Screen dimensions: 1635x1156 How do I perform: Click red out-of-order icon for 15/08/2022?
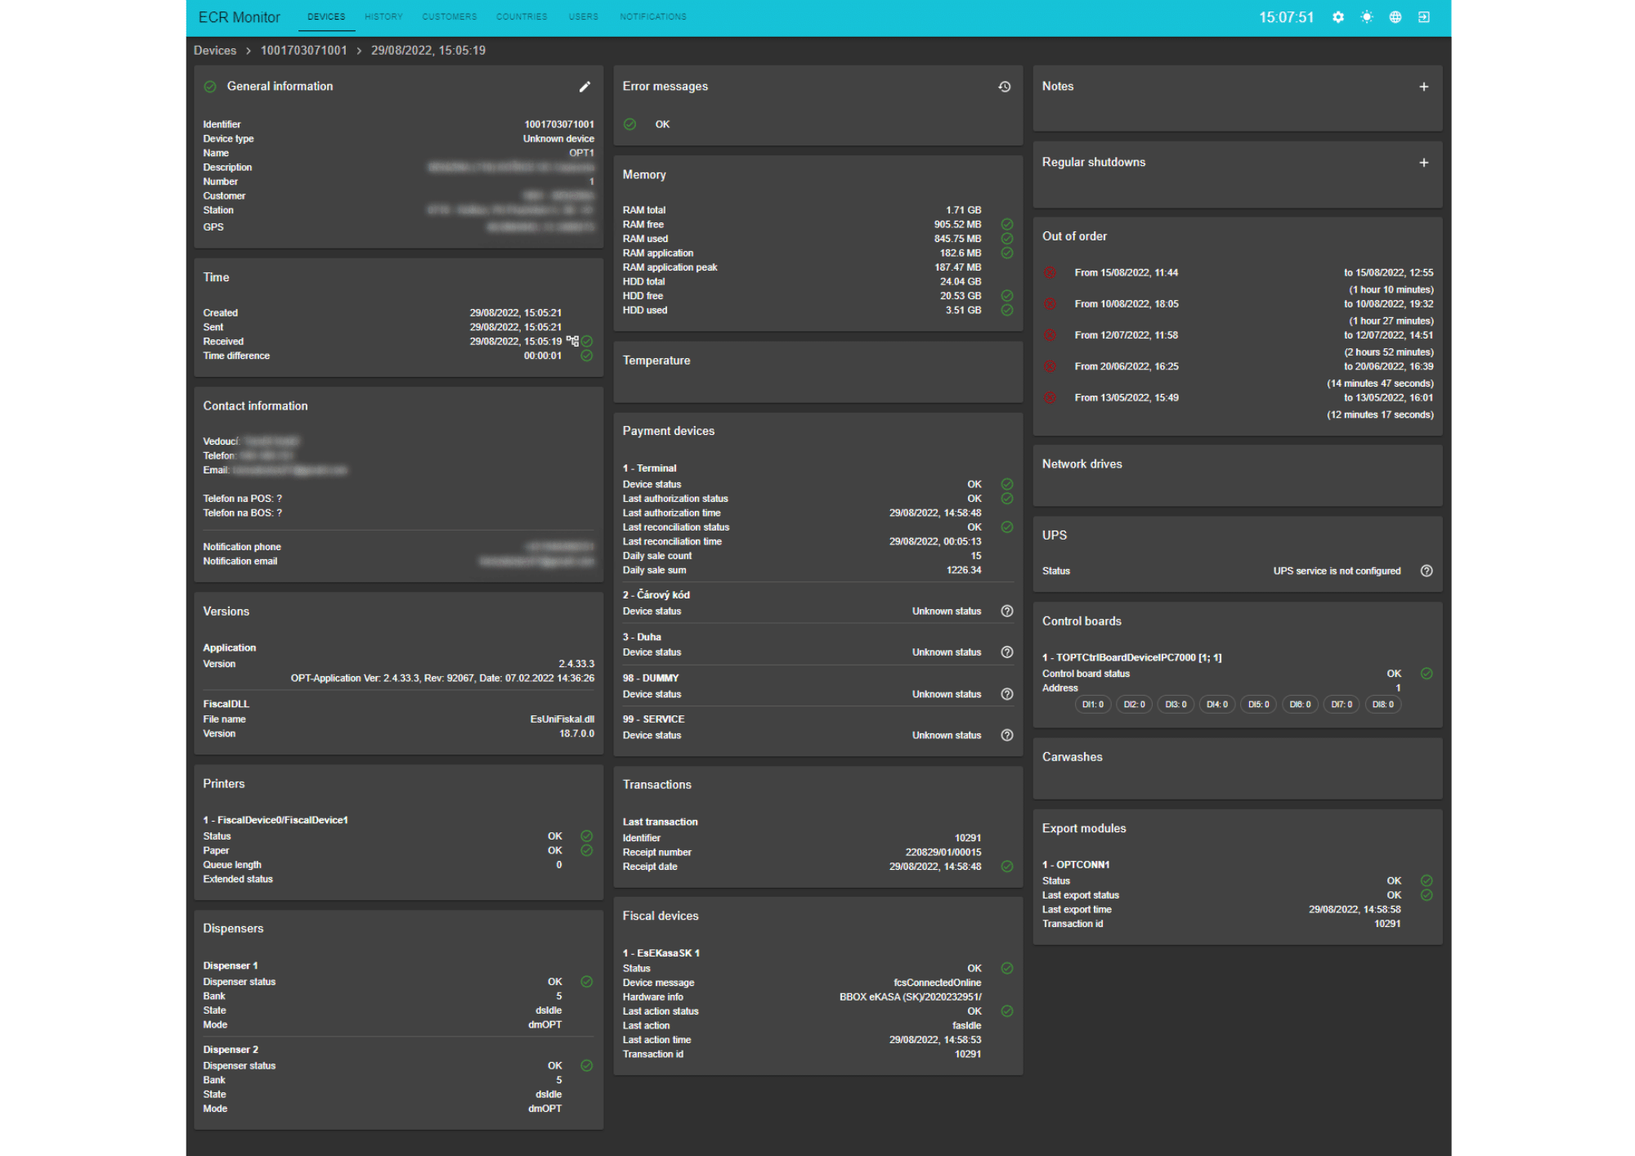pyautogui.click(x=1050, y=272)
